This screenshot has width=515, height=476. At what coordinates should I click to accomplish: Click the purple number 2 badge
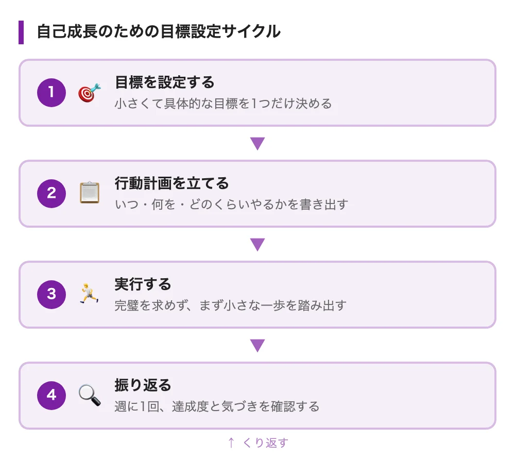pos(51,194)
